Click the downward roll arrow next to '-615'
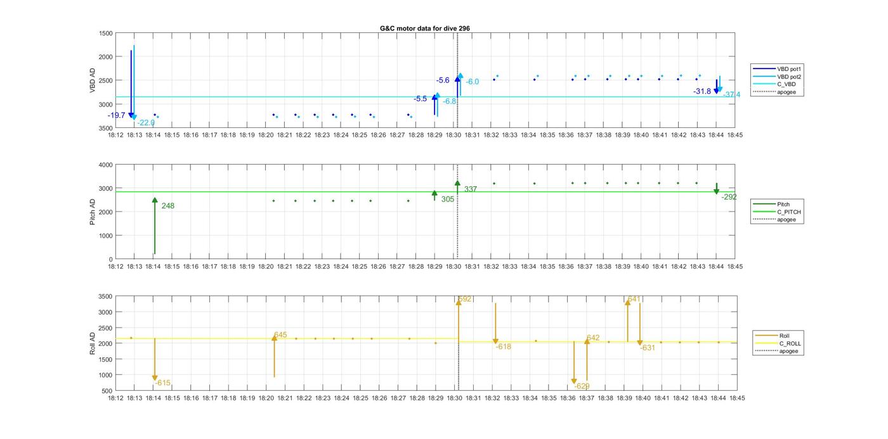 155,360
